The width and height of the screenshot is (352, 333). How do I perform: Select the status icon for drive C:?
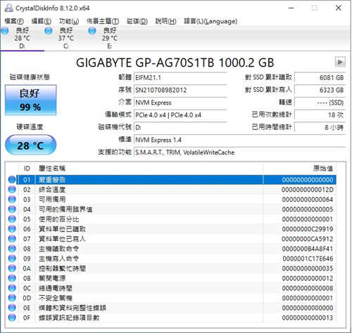pos(49,31)
